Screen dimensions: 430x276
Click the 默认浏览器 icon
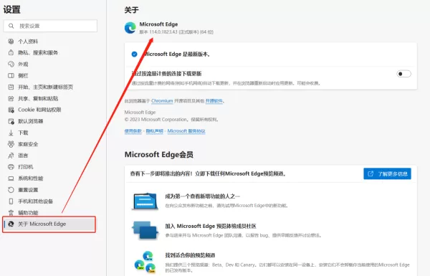(11, 121)
